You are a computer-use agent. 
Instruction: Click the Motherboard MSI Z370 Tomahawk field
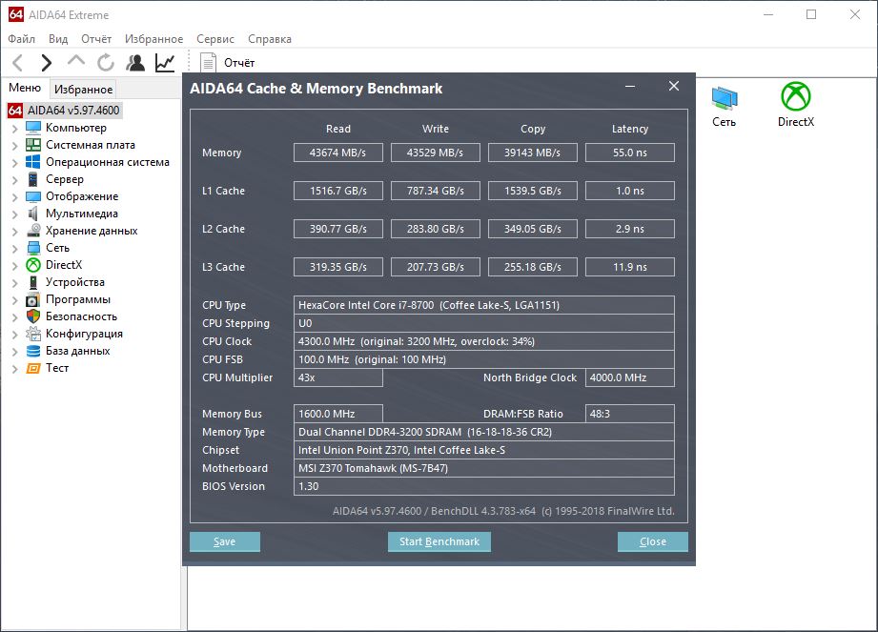click(483, 468)
